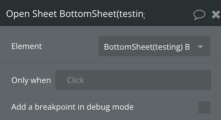The height and width of the screenshot is (120, 221).
Task: Click the Only when condition label
Action: 31,80
